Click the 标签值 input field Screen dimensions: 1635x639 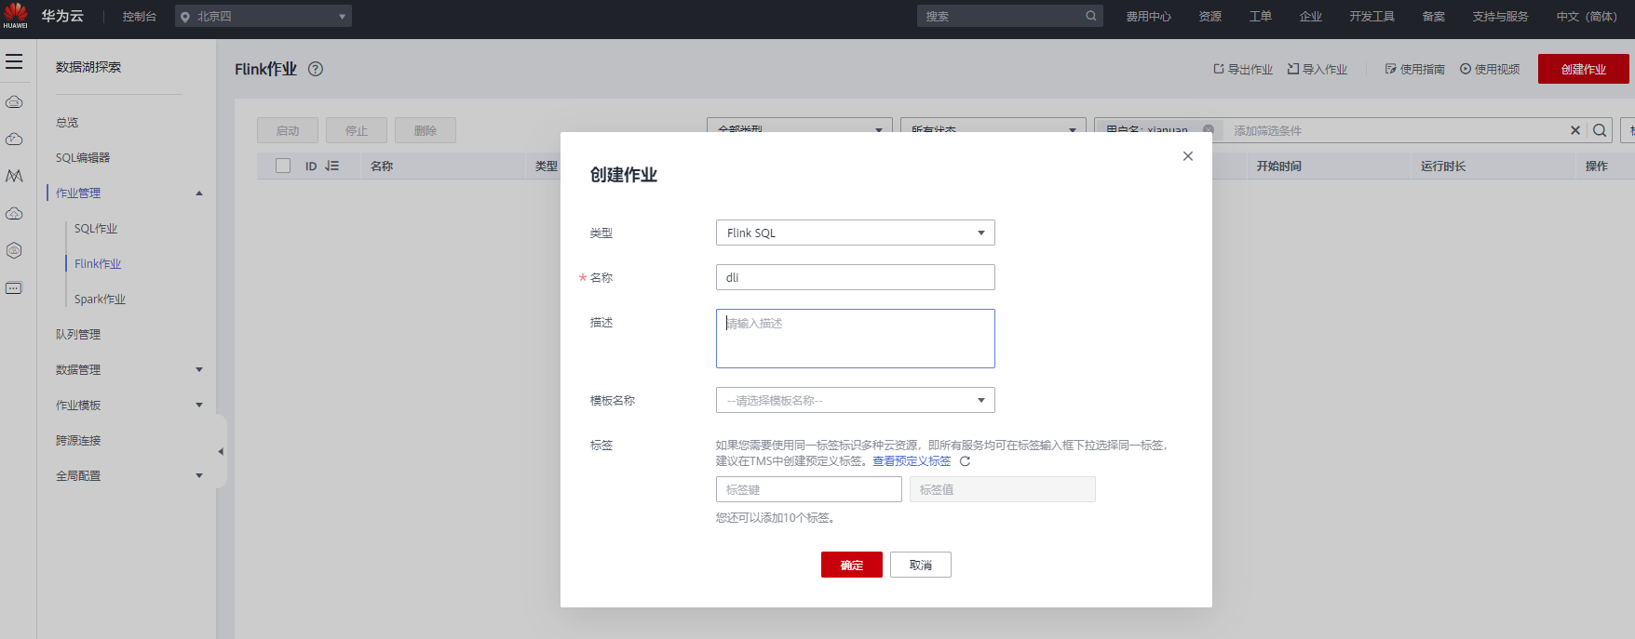(x=1003, y=489)
